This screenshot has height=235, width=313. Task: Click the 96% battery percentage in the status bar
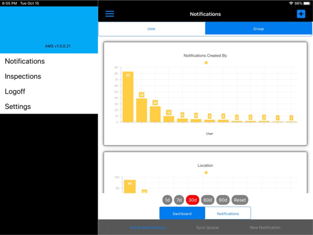tap(298, 3)
